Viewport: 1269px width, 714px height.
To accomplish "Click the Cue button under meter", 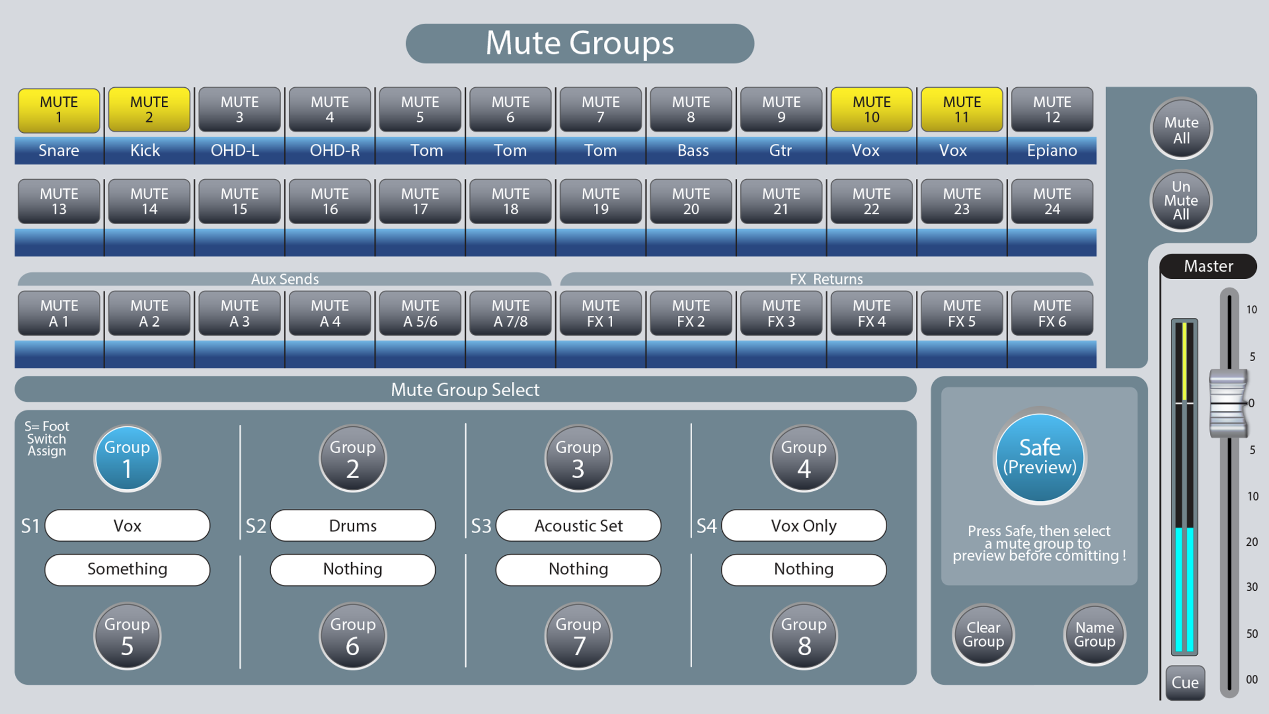I will [x=1185, y=682].
